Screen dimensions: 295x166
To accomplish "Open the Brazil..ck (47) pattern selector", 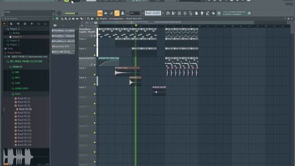I will coord(153,13).
